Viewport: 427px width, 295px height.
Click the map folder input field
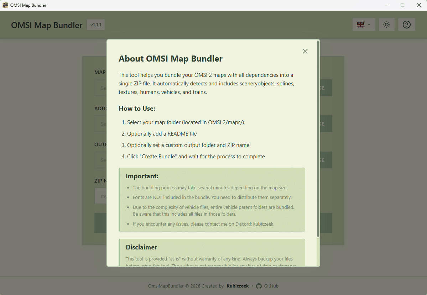click(100, 88)
